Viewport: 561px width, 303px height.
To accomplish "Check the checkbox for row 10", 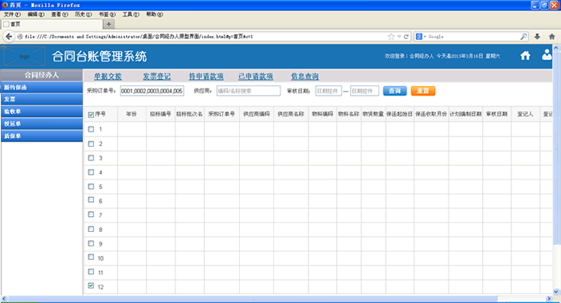I will (x=91, y=258).
